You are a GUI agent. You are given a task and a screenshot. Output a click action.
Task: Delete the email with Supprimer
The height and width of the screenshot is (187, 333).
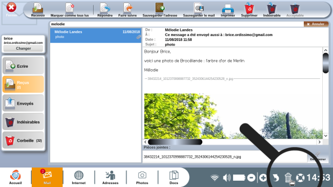click(249, 10)
